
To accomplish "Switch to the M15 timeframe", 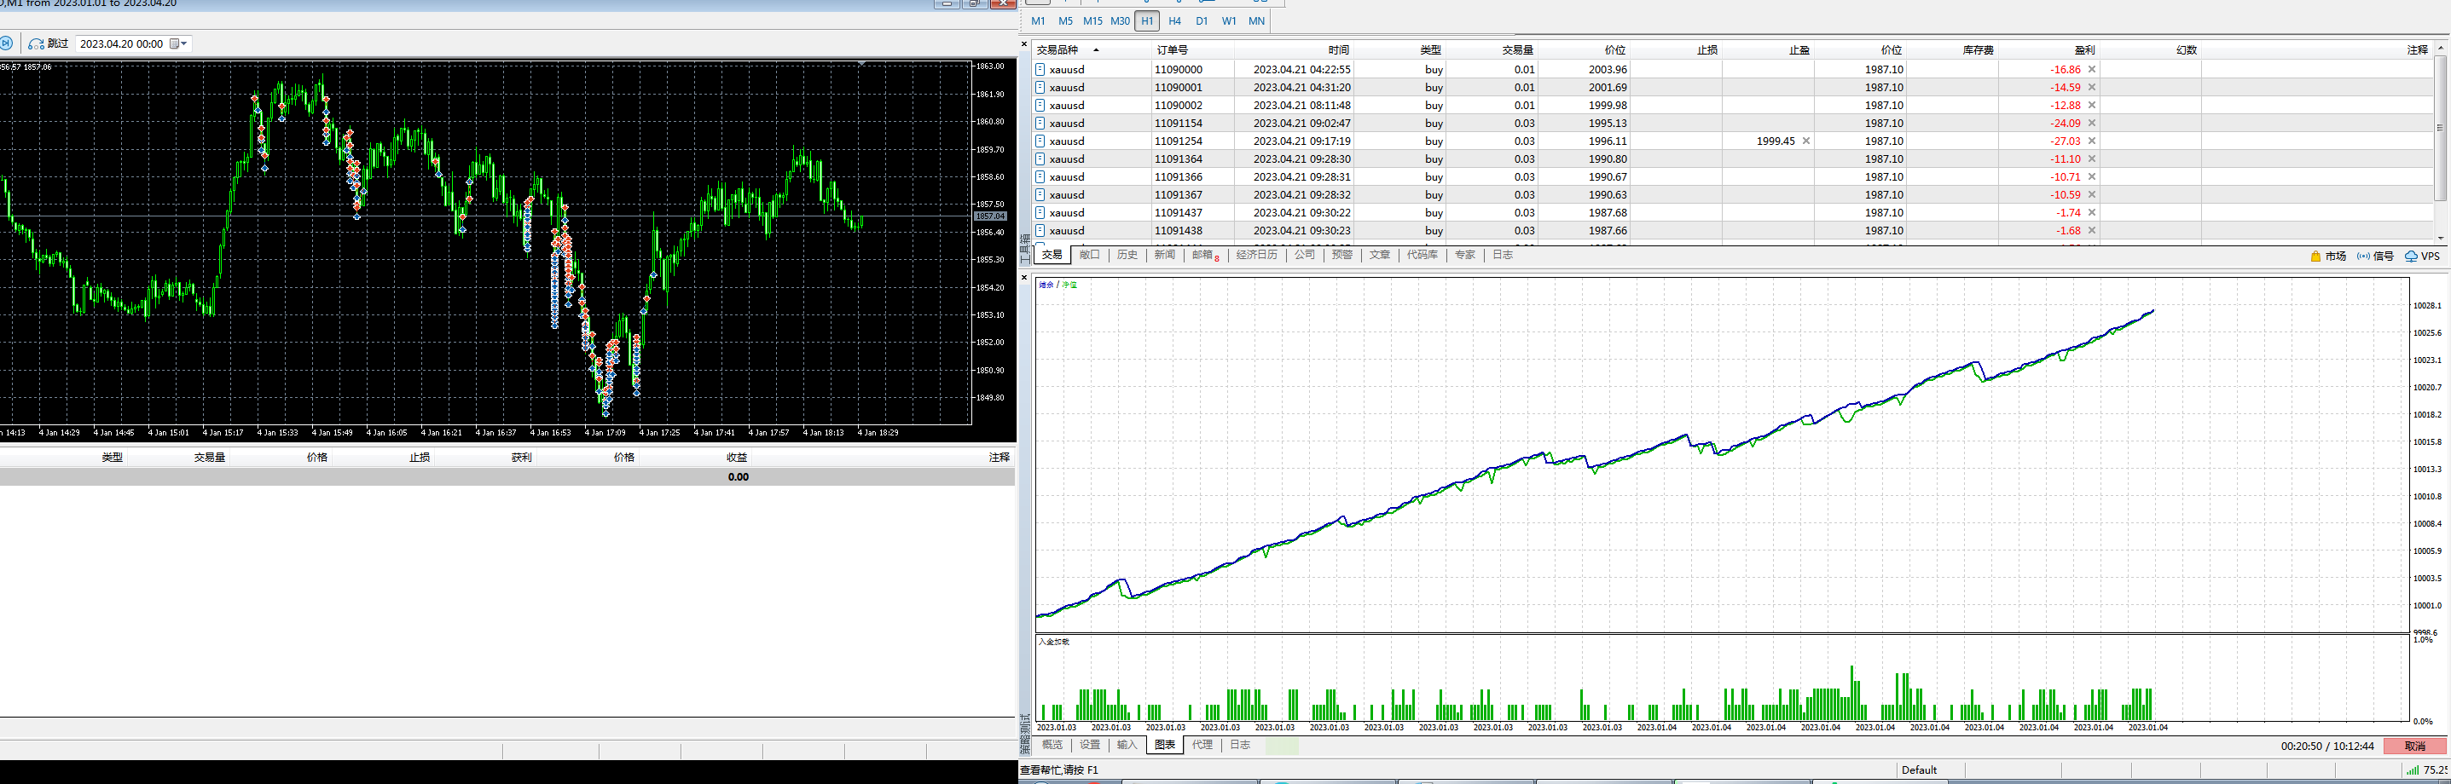I will [1092, 21].
